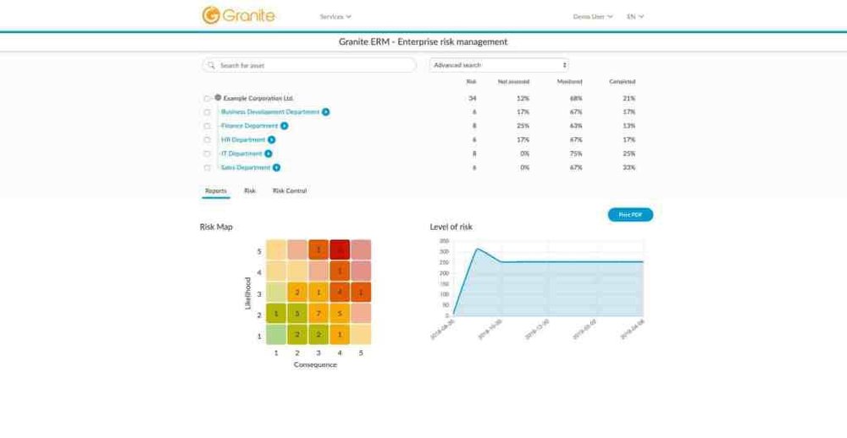Open the Sales Department link

click(246, 167)
